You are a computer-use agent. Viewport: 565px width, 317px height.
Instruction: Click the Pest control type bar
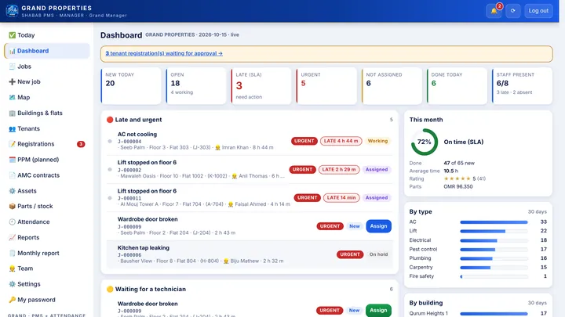494,250
